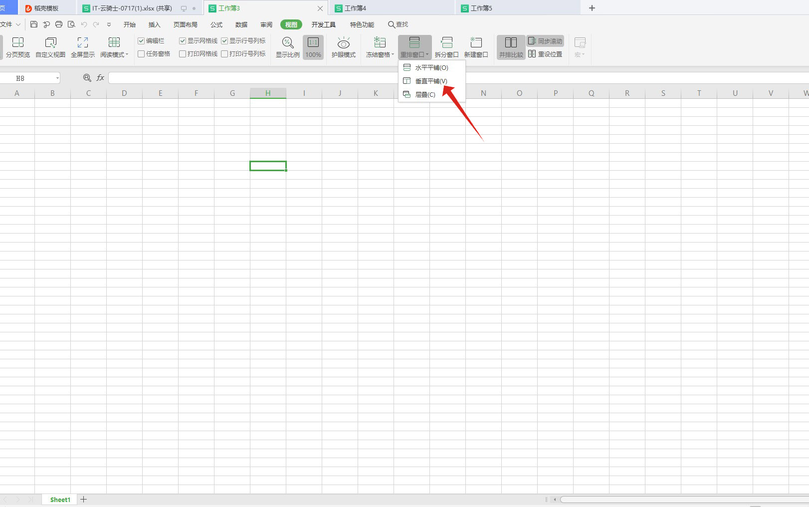Click the 显示比例 zoom ratio icon

click(288, 47)
